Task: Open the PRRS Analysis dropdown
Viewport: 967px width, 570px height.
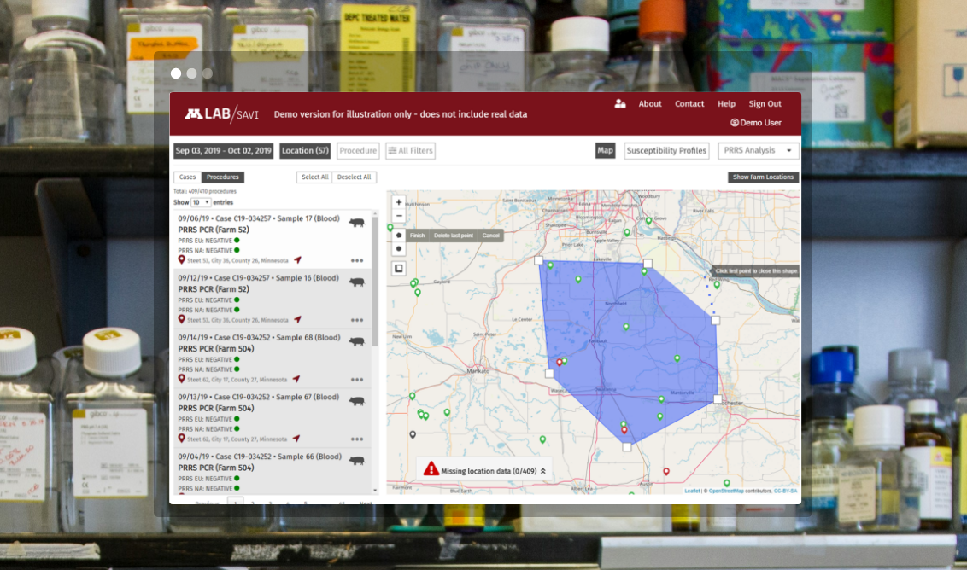Action: coord(758,150)
